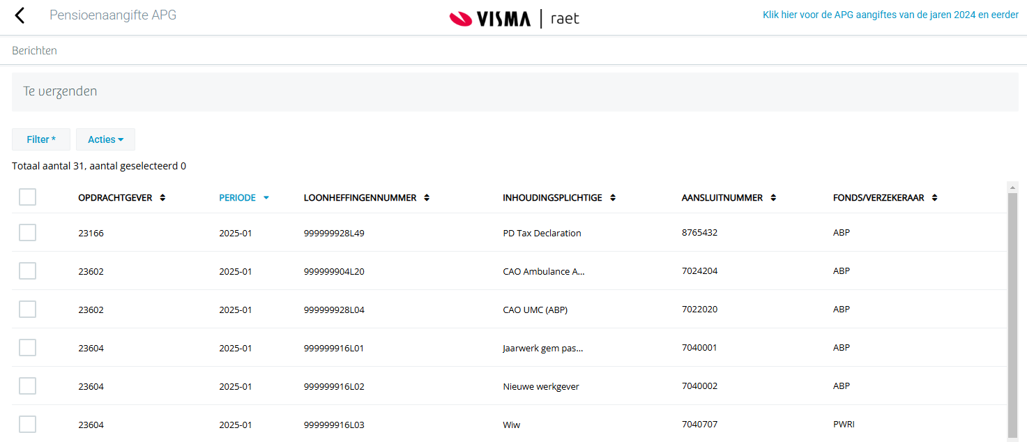Viewport: 1027px width, 442px height.
Task: Select all rows with the header checkbox
Action: 27,197
